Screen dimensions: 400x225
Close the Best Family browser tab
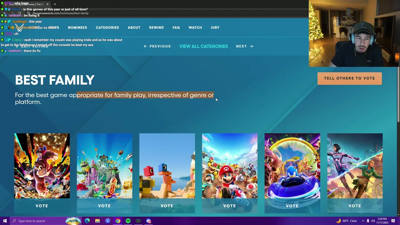click(x=47, y=4)
